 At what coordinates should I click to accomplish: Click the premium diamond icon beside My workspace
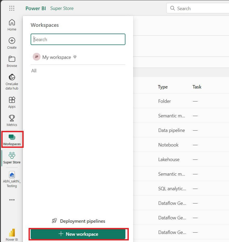[75, 57]
